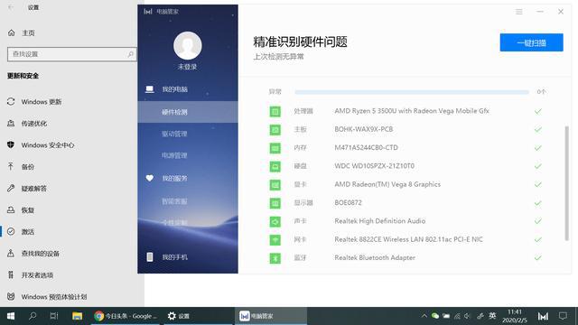Click the WDC WD10SPZX-21Z10T0 disk text
The width and height of the screenshot is (578, 325).
coord(374,166)
